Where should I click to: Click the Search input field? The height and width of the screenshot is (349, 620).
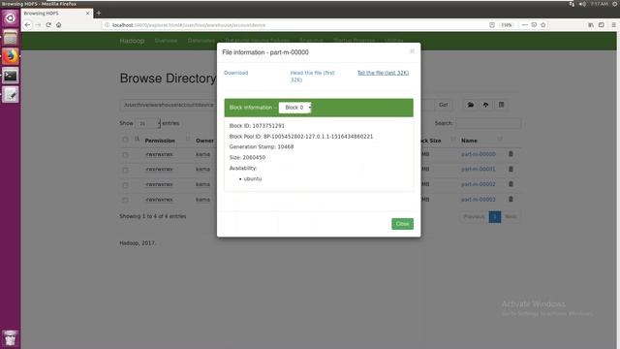(x=488, y=123)
